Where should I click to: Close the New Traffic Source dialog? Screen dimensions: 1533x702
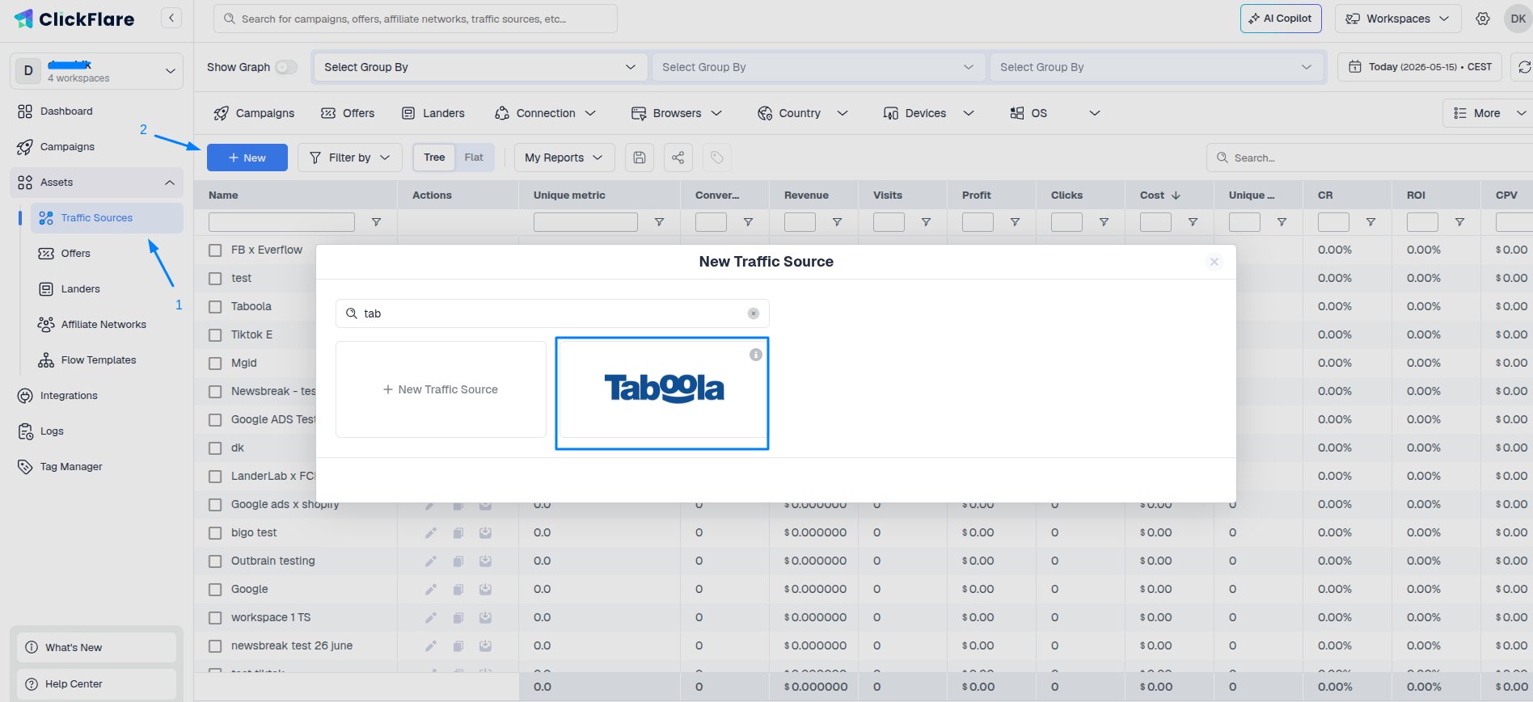tap(1214, 262)
